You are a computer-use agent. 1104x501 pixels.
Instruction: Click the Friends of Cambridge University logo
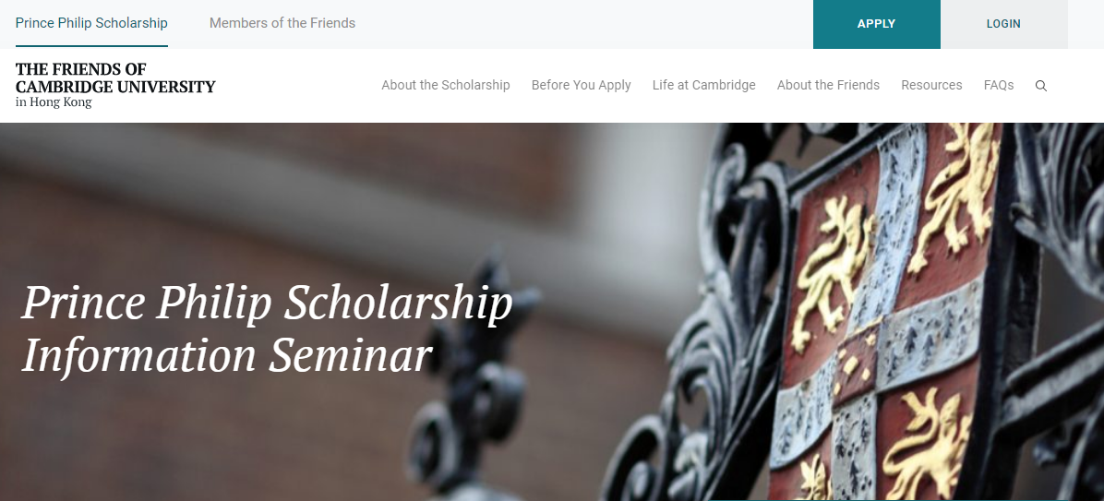[114, 85]
